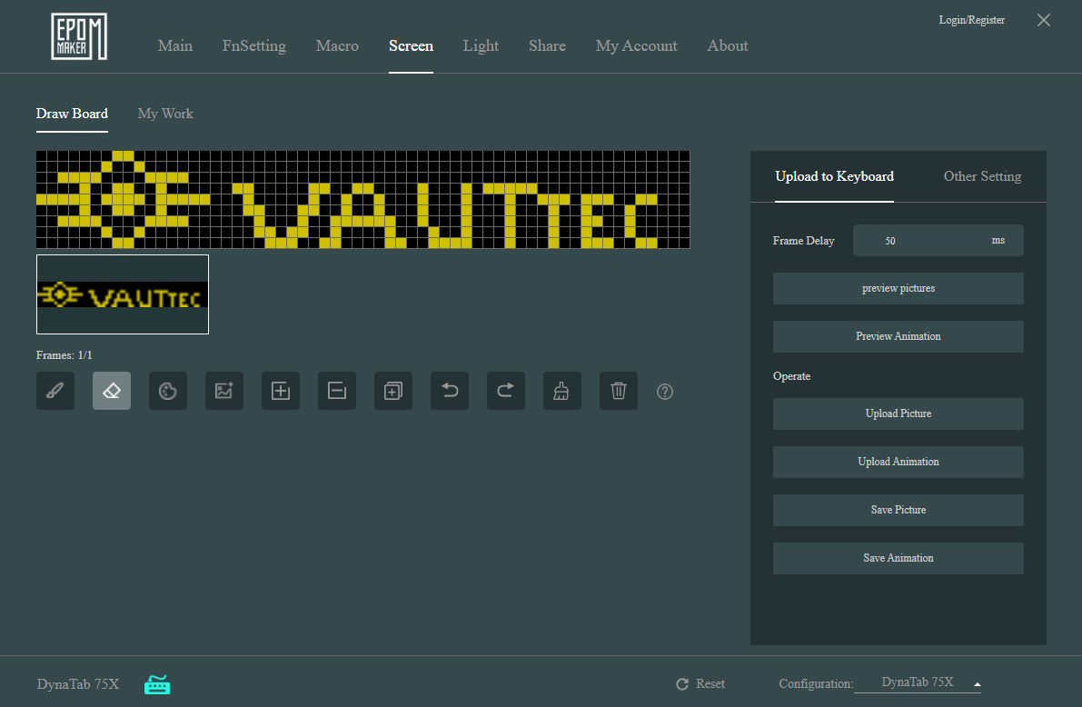This screenshot has height=707, width=1082.
Task: Click the pixel drawing canvas grid
Action: [363, 200]
